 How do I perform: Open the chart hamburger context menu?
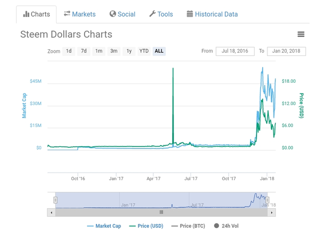301,34
